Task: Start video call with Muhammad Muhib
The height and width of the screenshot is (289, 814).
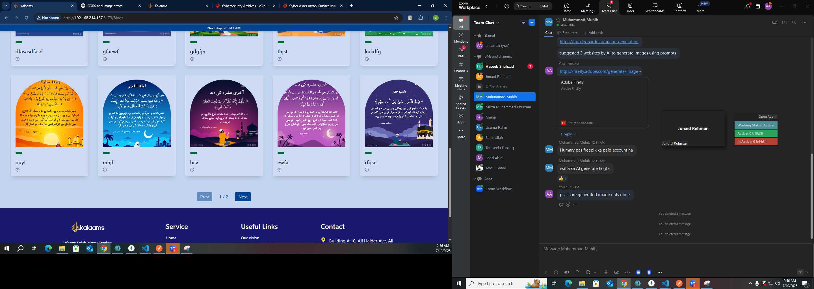Action: click(x=774, y=22)
